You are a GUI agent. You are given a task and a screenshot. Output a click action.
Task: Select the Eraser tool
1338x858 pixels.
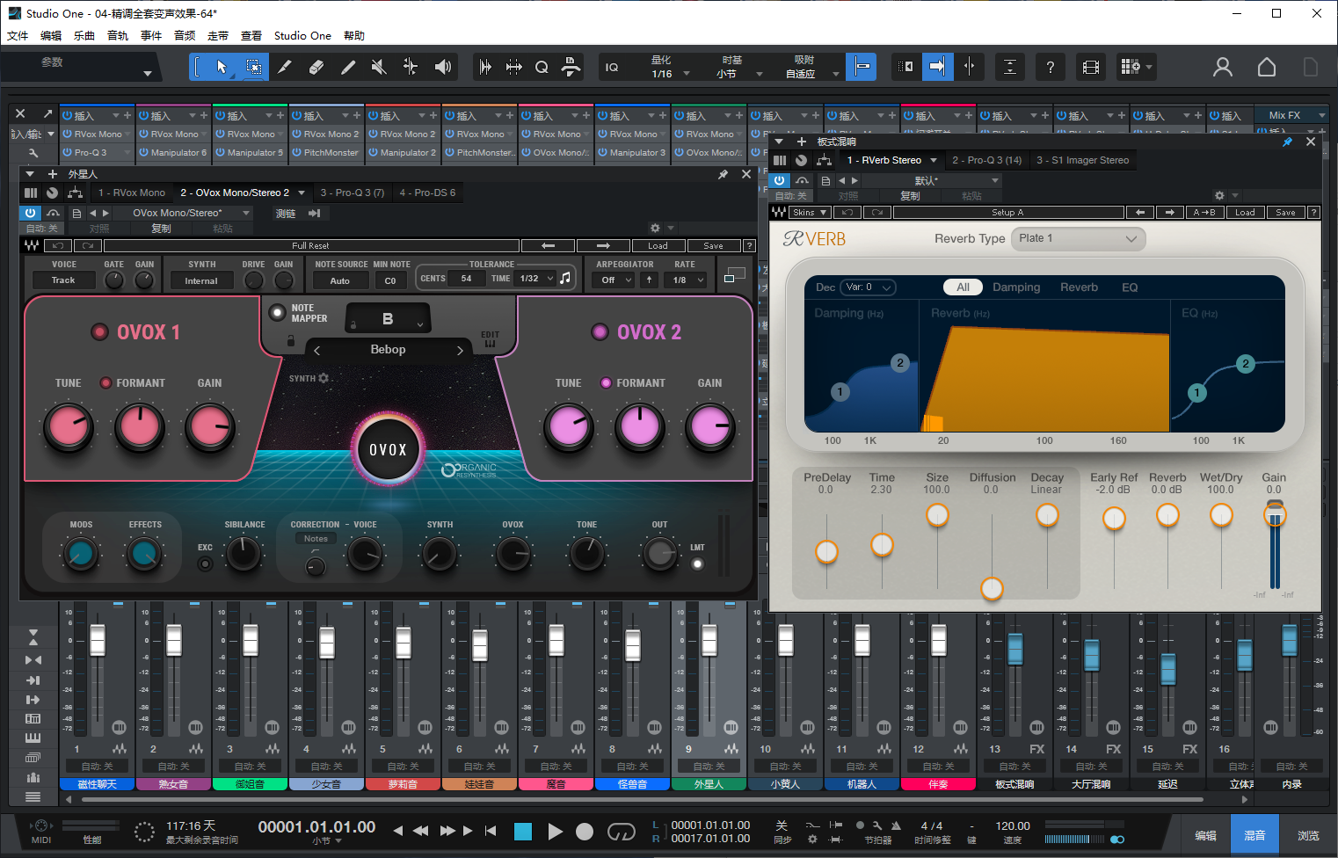(317, 67)
